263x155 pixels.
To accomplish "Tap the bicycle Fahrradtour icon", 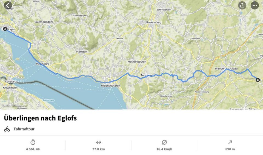I will 7,129.
